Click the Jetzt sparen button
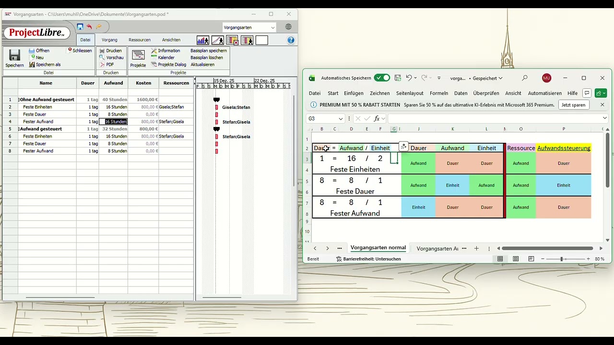614x345 pixels. pos(574,104)
